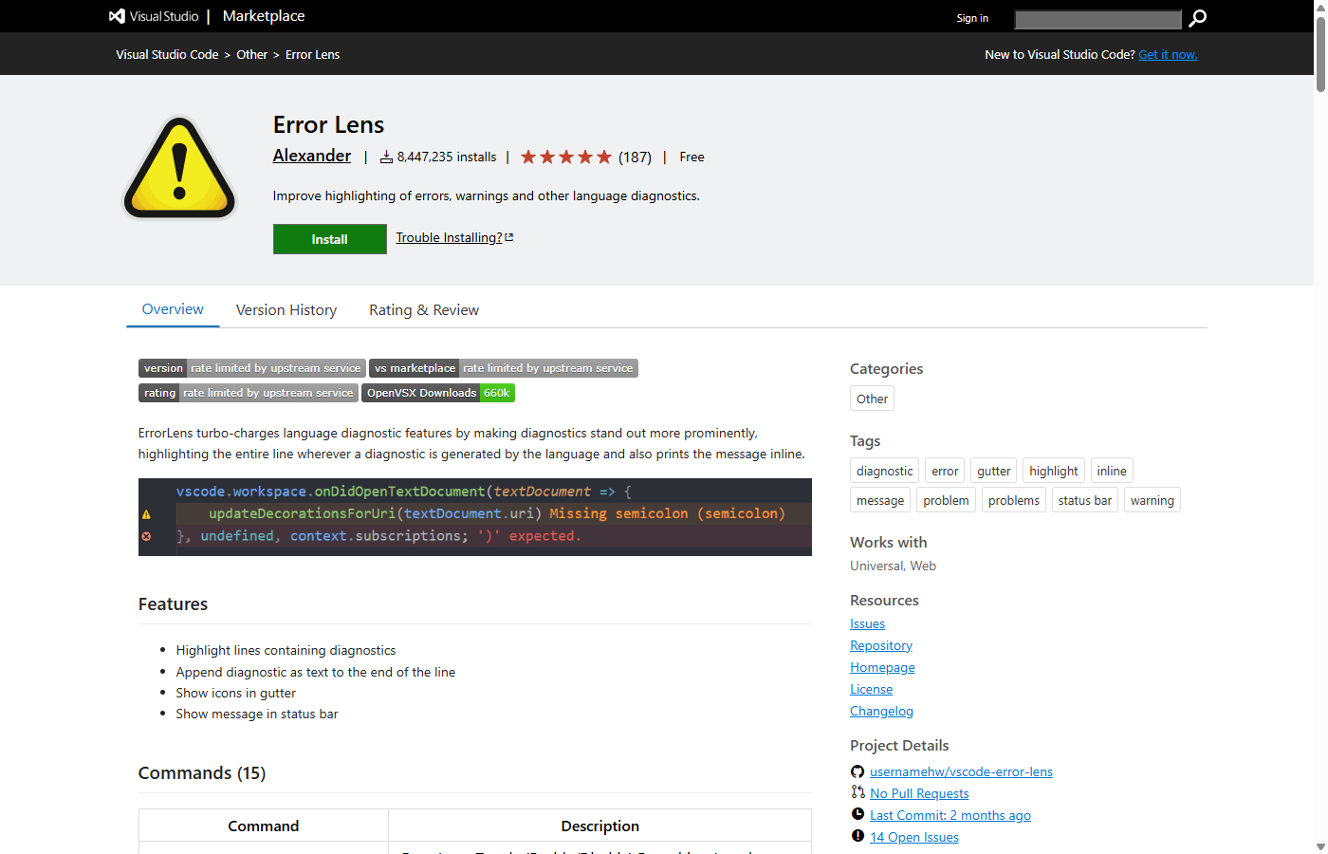Click the Description table column header

600,826
